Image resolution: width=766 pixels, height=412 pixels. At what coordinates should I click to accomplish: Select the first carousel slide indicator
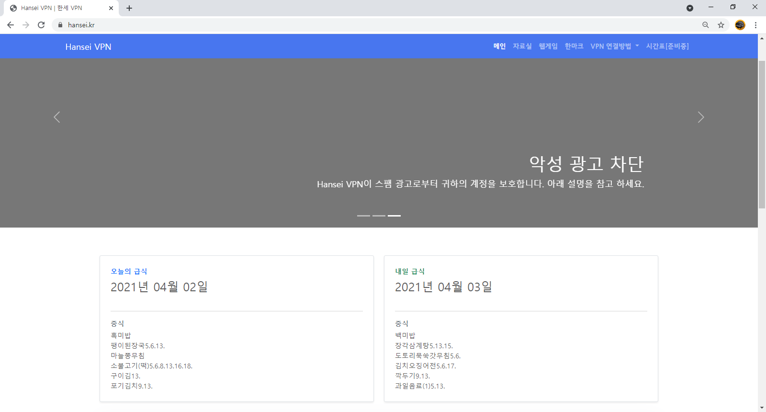[363, 216]
